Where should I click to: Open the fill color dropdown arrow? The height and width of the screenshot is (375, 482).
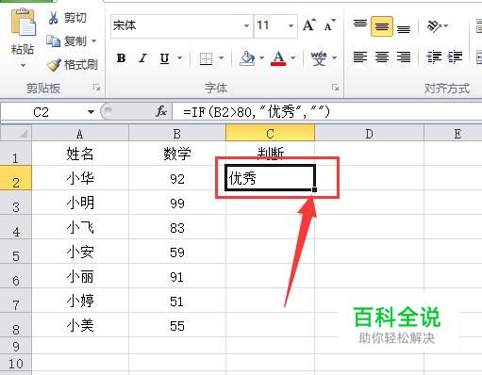click(261, 58)
